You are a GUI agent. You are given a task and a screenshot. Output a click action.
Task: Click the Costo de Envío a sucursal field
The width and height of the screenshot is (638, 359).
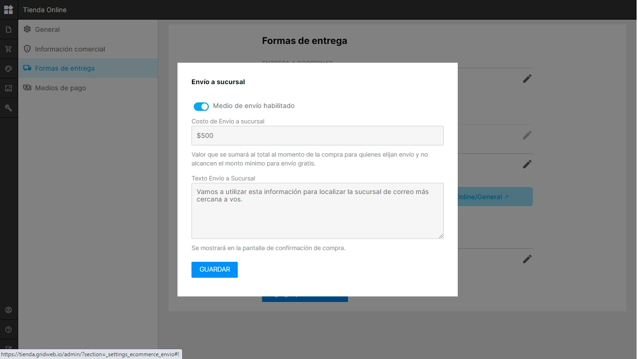tap(318, 136)
